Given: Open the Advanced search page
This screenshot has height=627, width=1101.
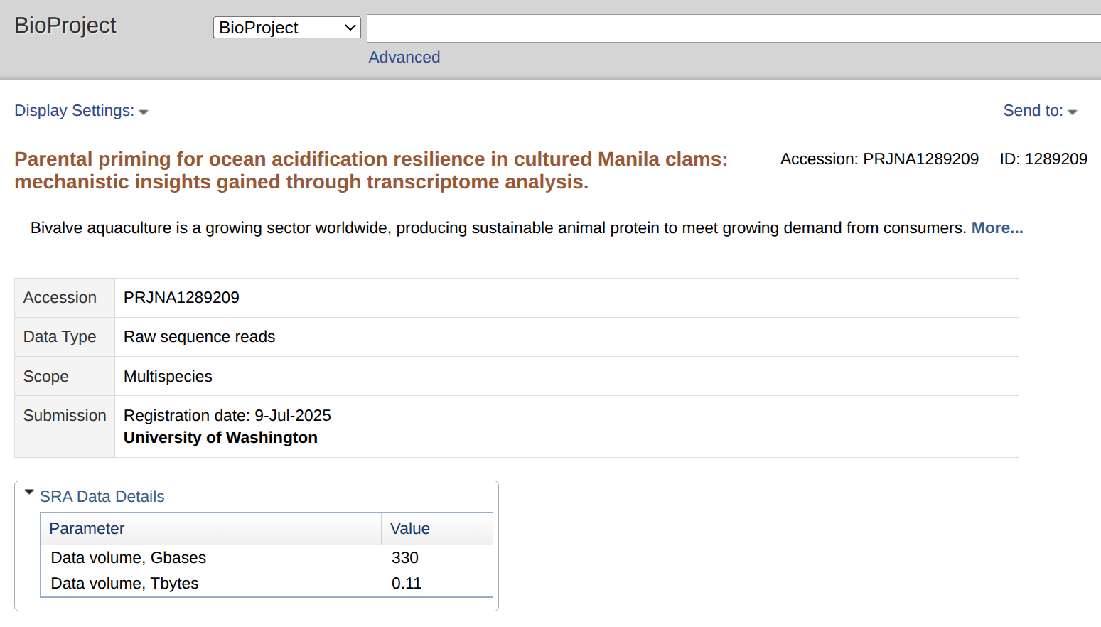Looking at the screenshot, I should (404, 57).
